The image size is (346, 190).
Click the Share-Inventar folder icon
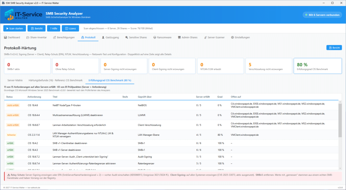(x=28, y=37)
